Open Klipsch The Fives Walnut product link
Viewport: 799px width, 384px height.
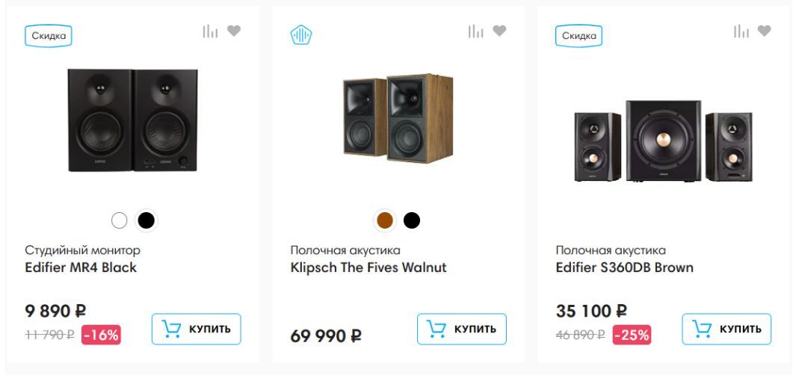368,267
